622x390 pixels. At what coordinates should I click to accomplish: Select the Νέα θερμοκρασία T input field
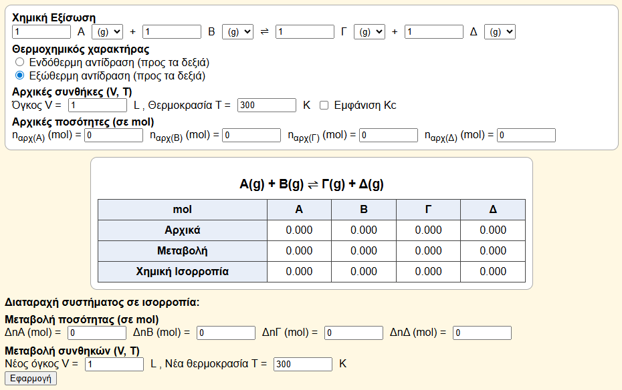tap(303, 364)
